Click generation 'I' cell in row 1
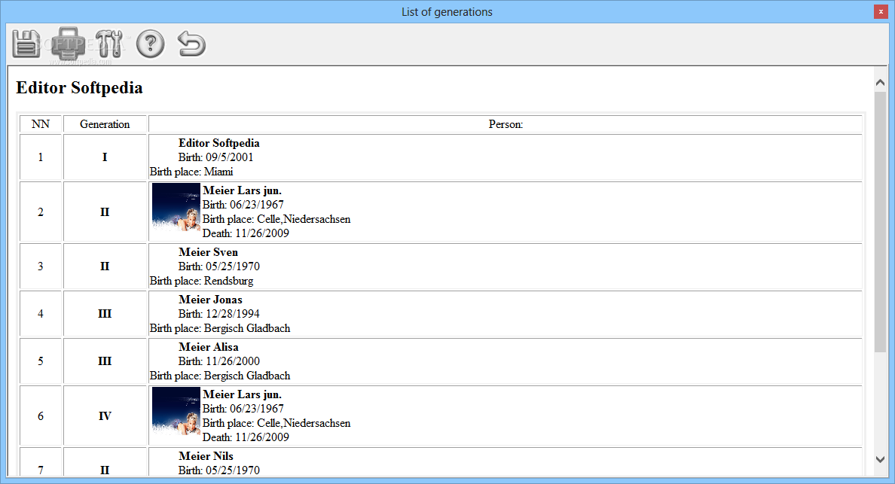 (x=105, y=157)
